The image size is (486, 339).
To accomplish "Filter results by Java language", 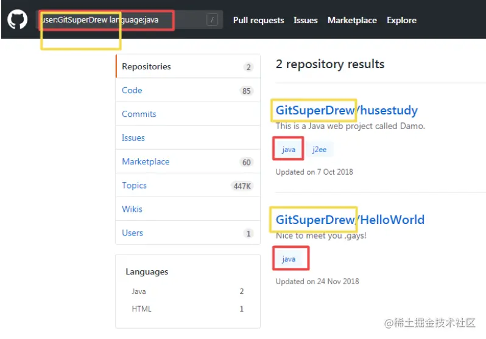I will 188,292.
